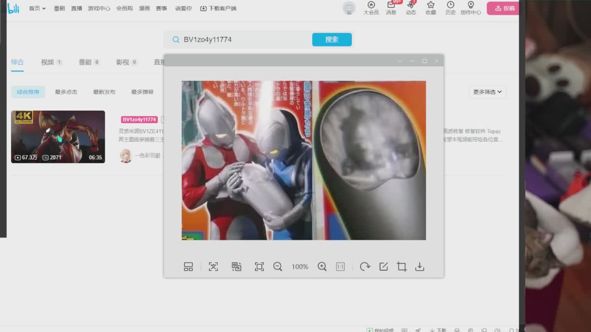Switch to the 视频 results tab

click(52, 62)
